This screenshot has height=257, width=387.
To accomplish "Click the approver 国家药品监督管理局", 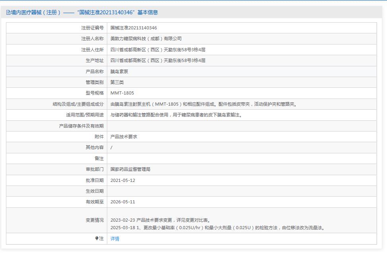I will tap(130, 169).
